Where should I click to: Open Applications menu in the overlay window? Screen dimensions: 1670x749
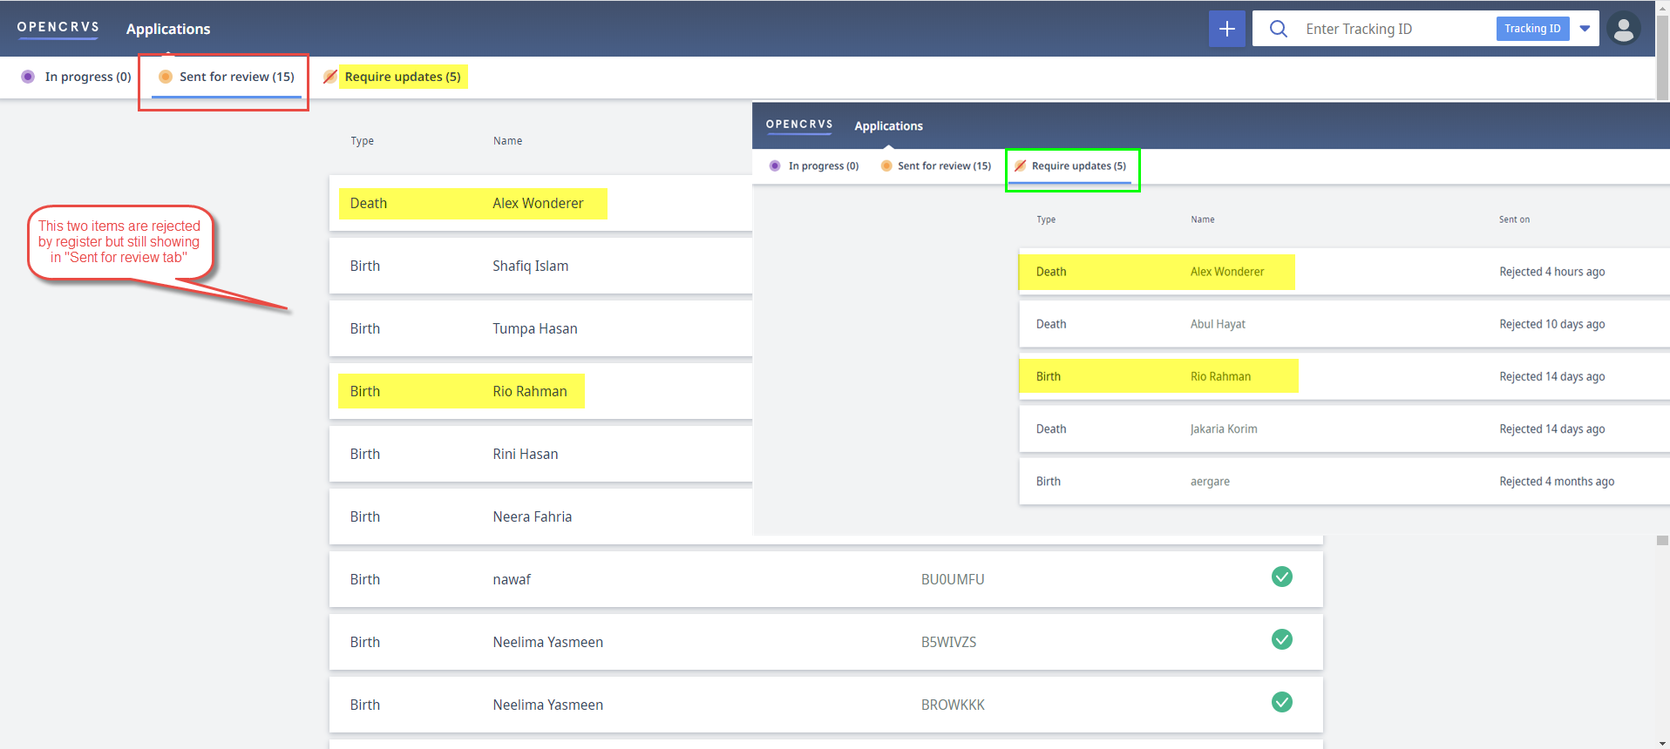click(x=888, y=125)
